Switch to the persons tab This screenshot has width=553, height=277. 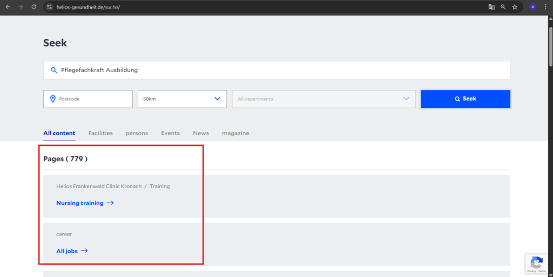point(137,133)
